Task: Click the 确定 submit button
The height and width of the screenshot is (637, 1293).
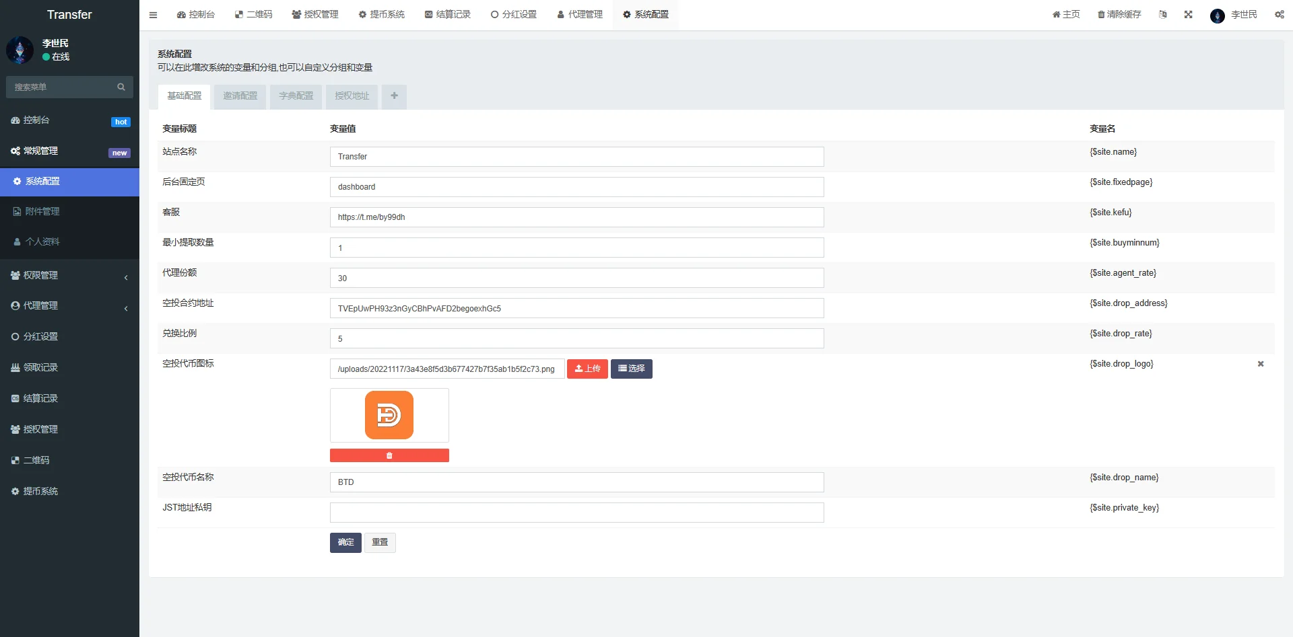Action: pyautogui.click(x=345, y=542)
